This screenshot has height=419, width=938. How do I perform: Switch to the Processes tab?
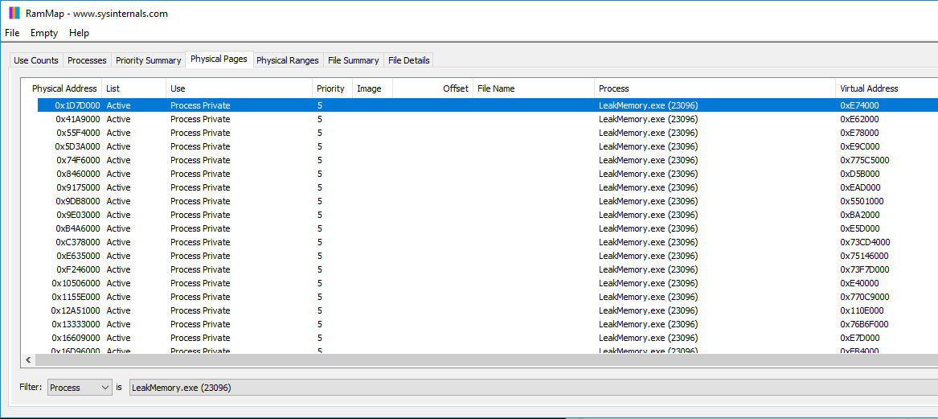(x=87, y=60)
